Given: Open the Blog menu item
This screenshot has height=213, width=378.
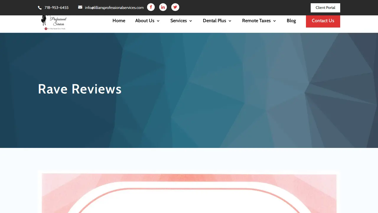Looking at the screenshot, I should click(x=291, y=21).
